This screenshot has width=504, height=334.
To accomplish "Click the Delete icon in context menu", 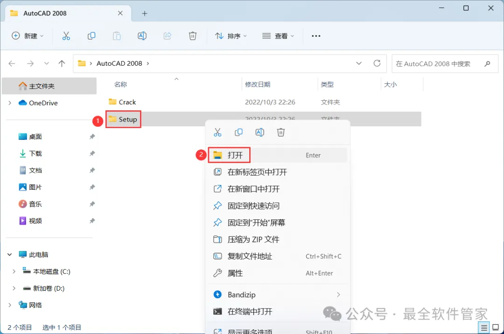I will [x=281, y=132].
